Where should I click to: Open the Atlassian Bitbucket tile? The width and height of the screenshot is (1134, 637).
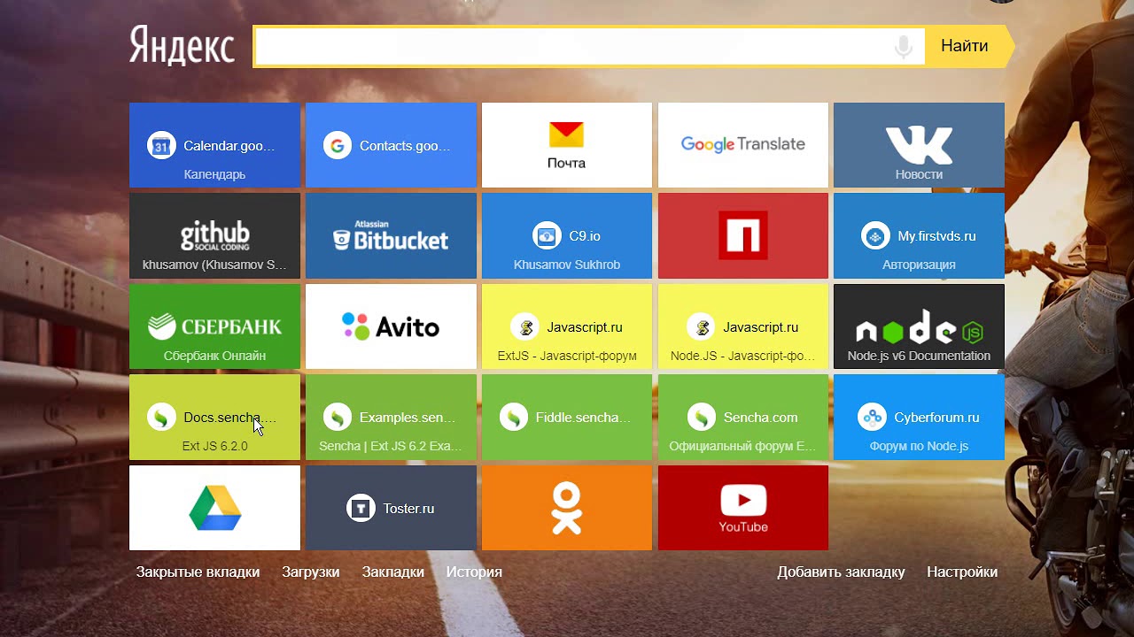[391, 236]
